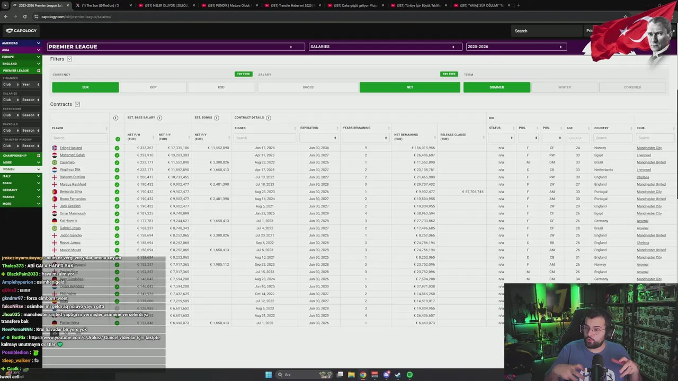Viewport: 678px width, 381px height.
Task: Sort table by Player column arrows
Action: (106, 128)
